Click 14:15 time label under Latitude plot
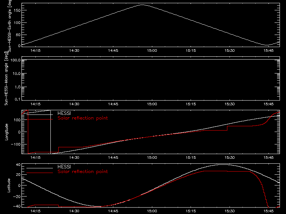 click(x=35, y=211)
